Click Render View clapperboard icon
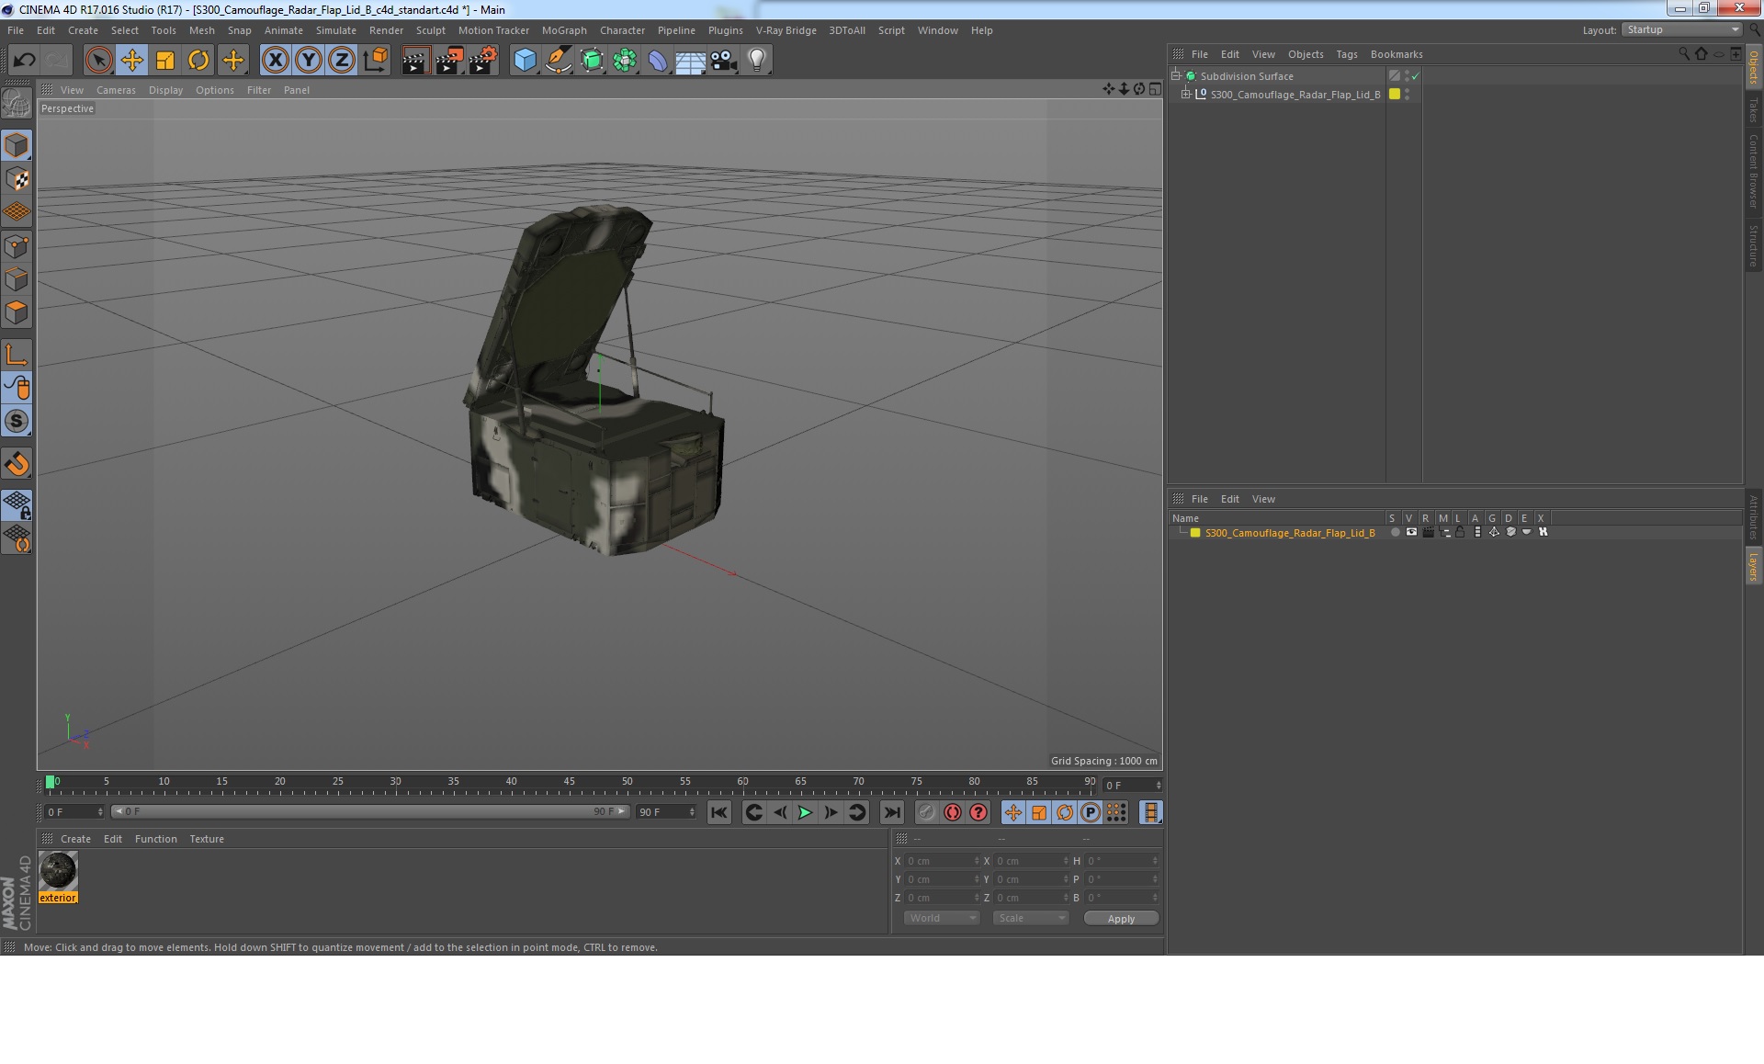The image size is (1764, 1064). click(x=415, y=61)
